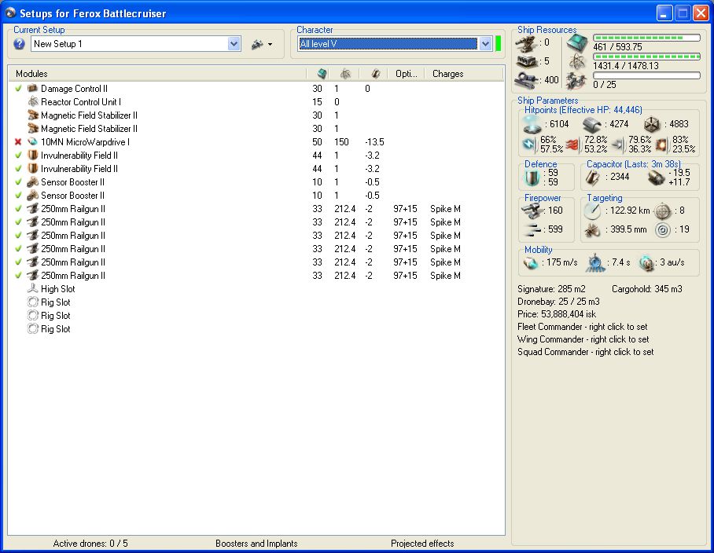714x553 pixels.
Task: Click first Sensor Booster II icon
Action: 32,182
